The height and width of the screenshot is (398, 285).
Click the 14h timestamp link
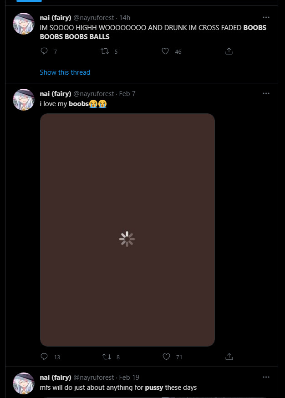click(125, 18)
